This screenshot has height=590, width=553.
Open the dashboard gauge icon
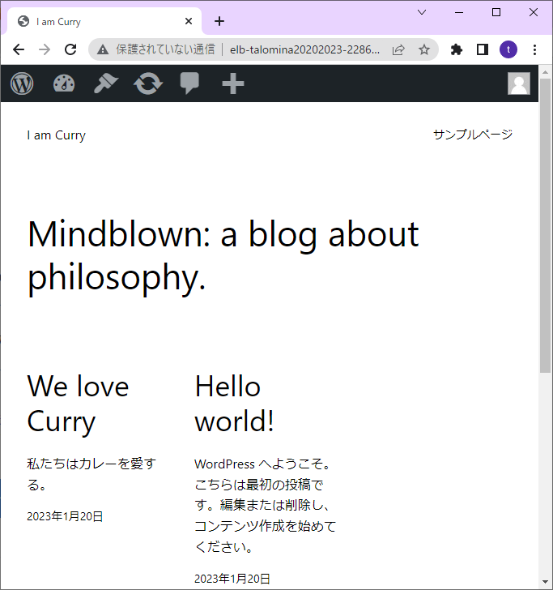point(64,83)
